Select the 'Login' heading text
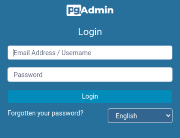The width and height of the screenshot is (180, 138). pyautogui.click(x=90, y=32)
